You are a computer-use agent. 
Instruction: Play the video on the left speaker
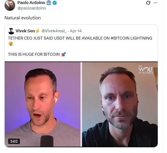(x=42, y=104)
